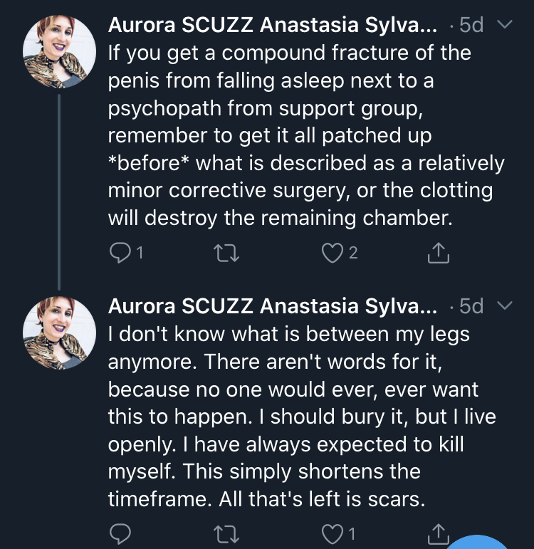The height and width of the screenshot is (549, 534).
Task: Open the second tweet's profile picture
Action: click(59, 333)
